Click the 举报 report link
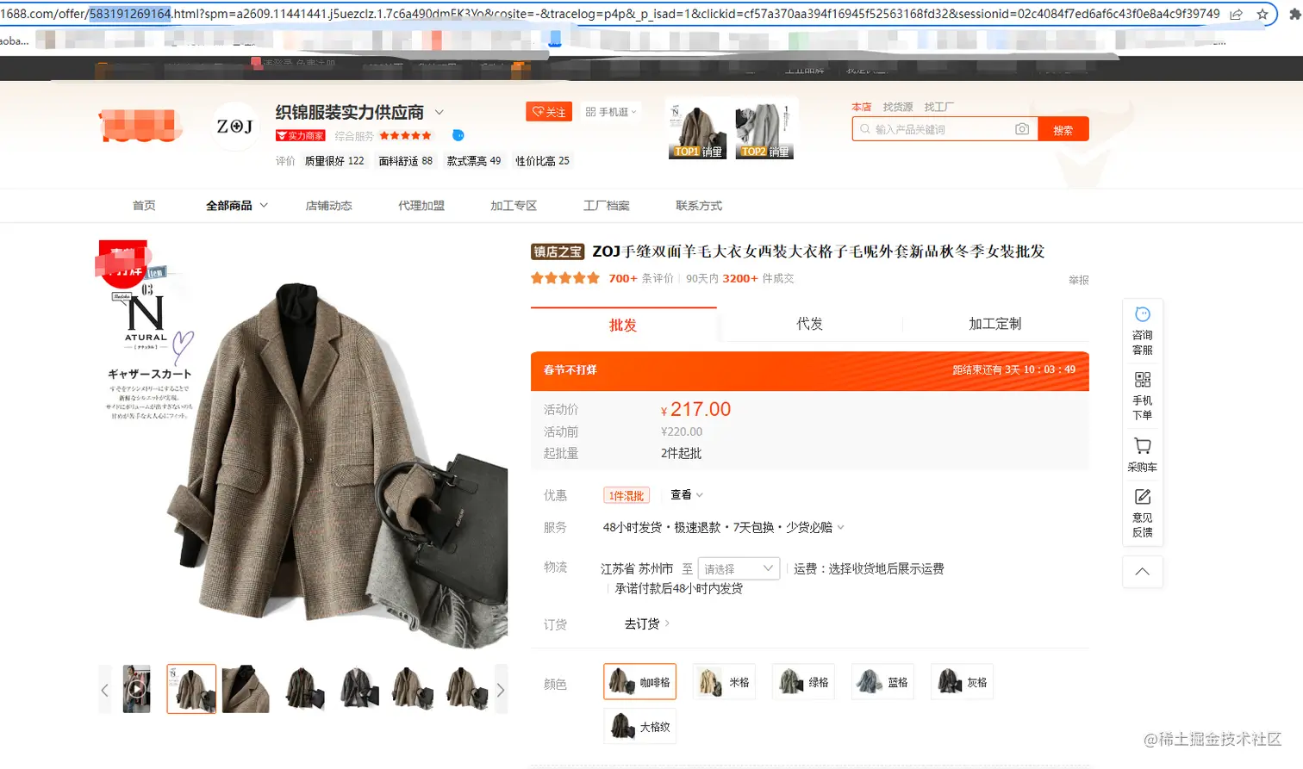Screen dimensions: 1303x769 pyautogui.click(x=1079, y=280)
